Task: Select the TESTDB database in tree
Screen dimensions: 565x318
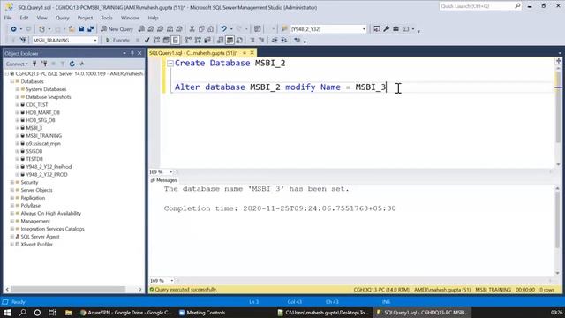Action: click(x=34, y=159)
